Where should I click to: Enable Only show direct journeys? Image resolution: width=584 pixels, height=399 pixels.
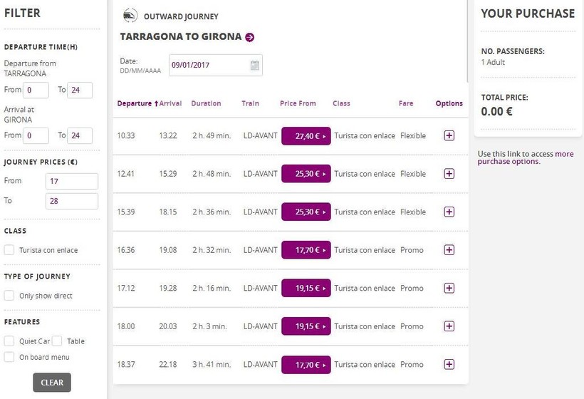pos(9,296)
